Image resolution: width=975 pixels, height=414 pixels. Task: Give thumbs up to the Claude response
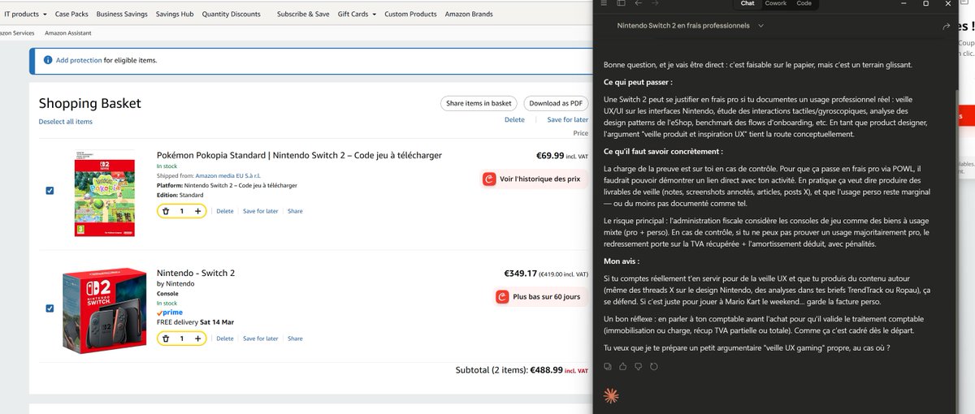pyautogui.click(x=623, y=366)
